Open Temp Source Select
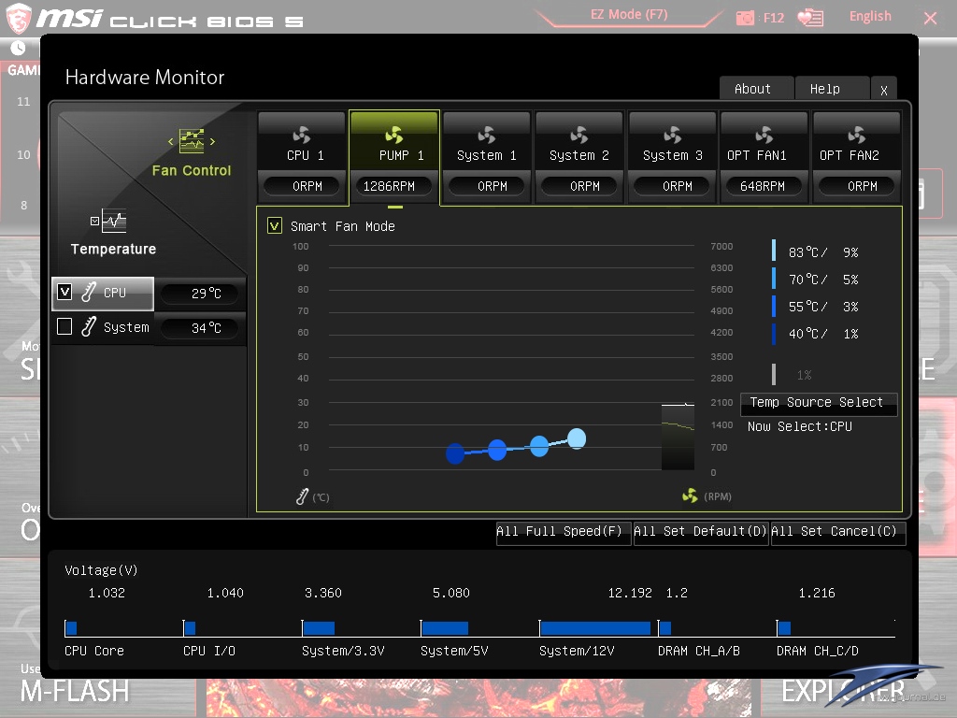The width and height of the screenshot is (957, 718). 819,404
